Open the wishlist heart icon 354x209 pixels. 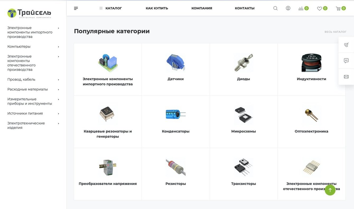click(x=319, y=8)
